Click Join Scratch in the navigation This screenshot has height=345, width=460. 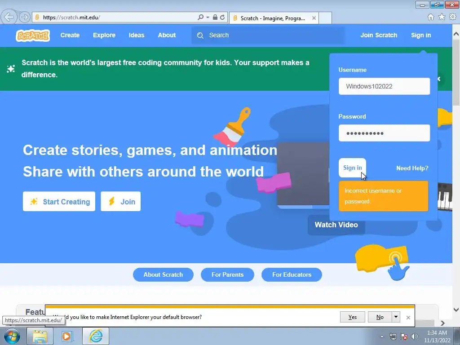379,35
